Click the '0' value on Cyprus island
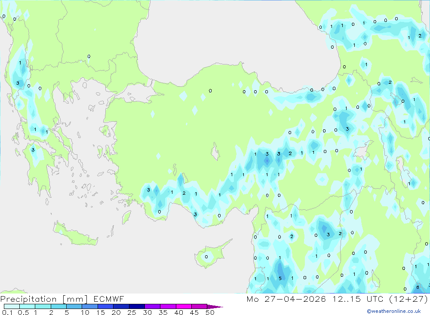The width and height of the screenshot is (430, 315). [x=206, y=257]
